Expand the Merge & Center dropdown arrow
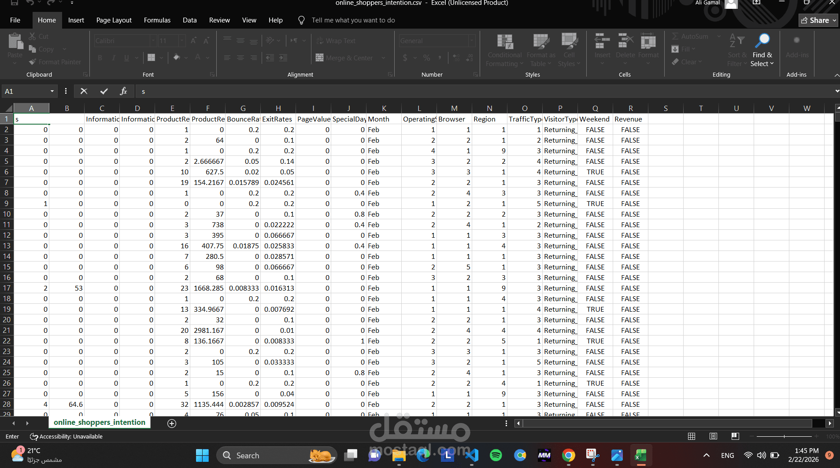This screenshot has height=468, width=840. pyautogui.click(x=383, y=58)
